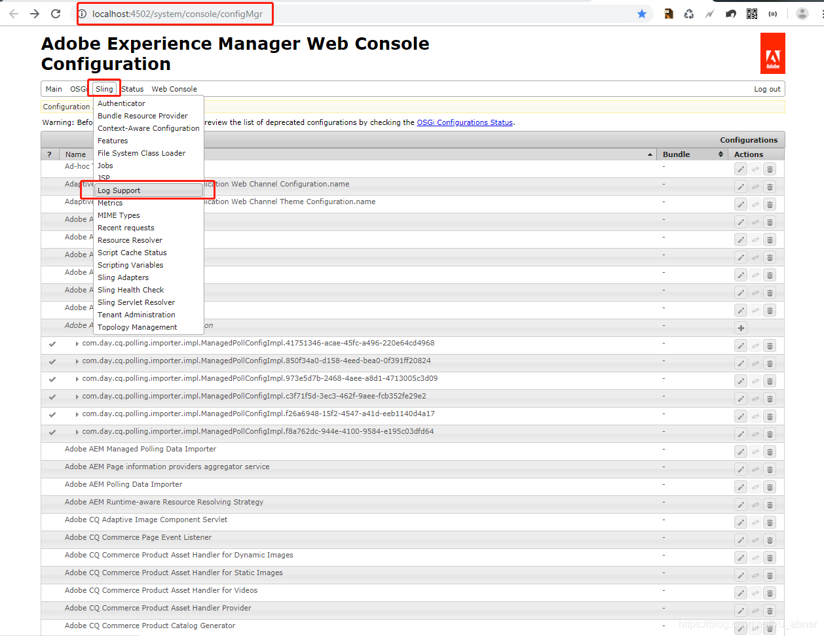Viewport: 824px width, 636px height.
Task: Click the question mark column header
Action: (x=49, y=154)
